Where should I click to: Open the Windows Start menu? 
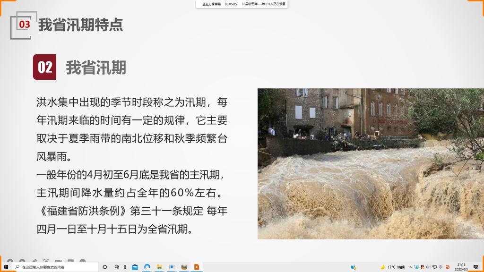point(6,267)
